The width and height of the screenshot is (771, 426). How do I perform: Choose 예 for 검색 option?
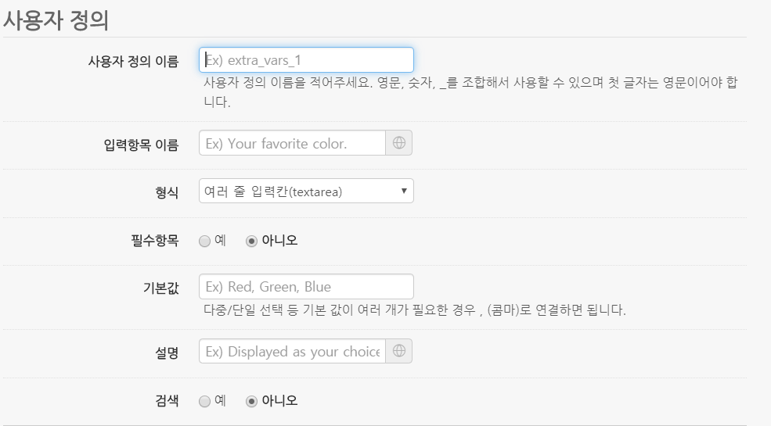[205, 401]
